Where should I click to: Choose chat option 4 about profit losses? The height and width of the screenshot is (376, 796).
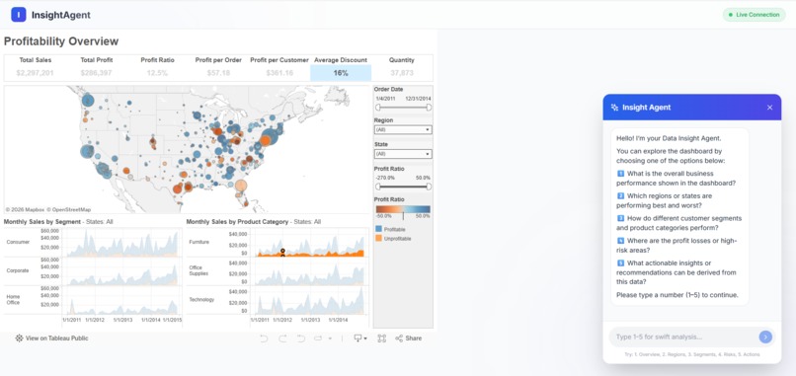(677, 245)
